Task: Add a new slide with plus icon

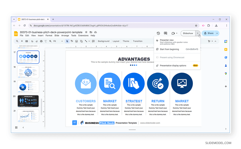Action: (22, 41)
